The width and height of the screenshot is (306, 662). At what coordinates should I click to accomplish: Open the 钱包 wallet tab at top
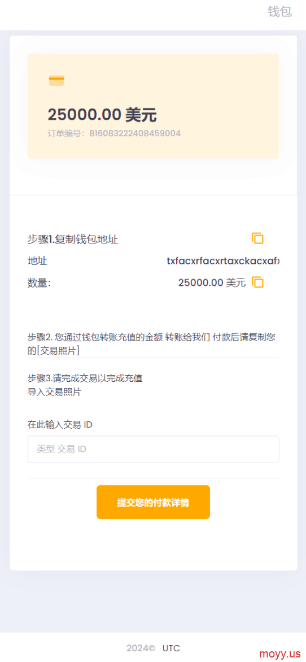point(280,12)
